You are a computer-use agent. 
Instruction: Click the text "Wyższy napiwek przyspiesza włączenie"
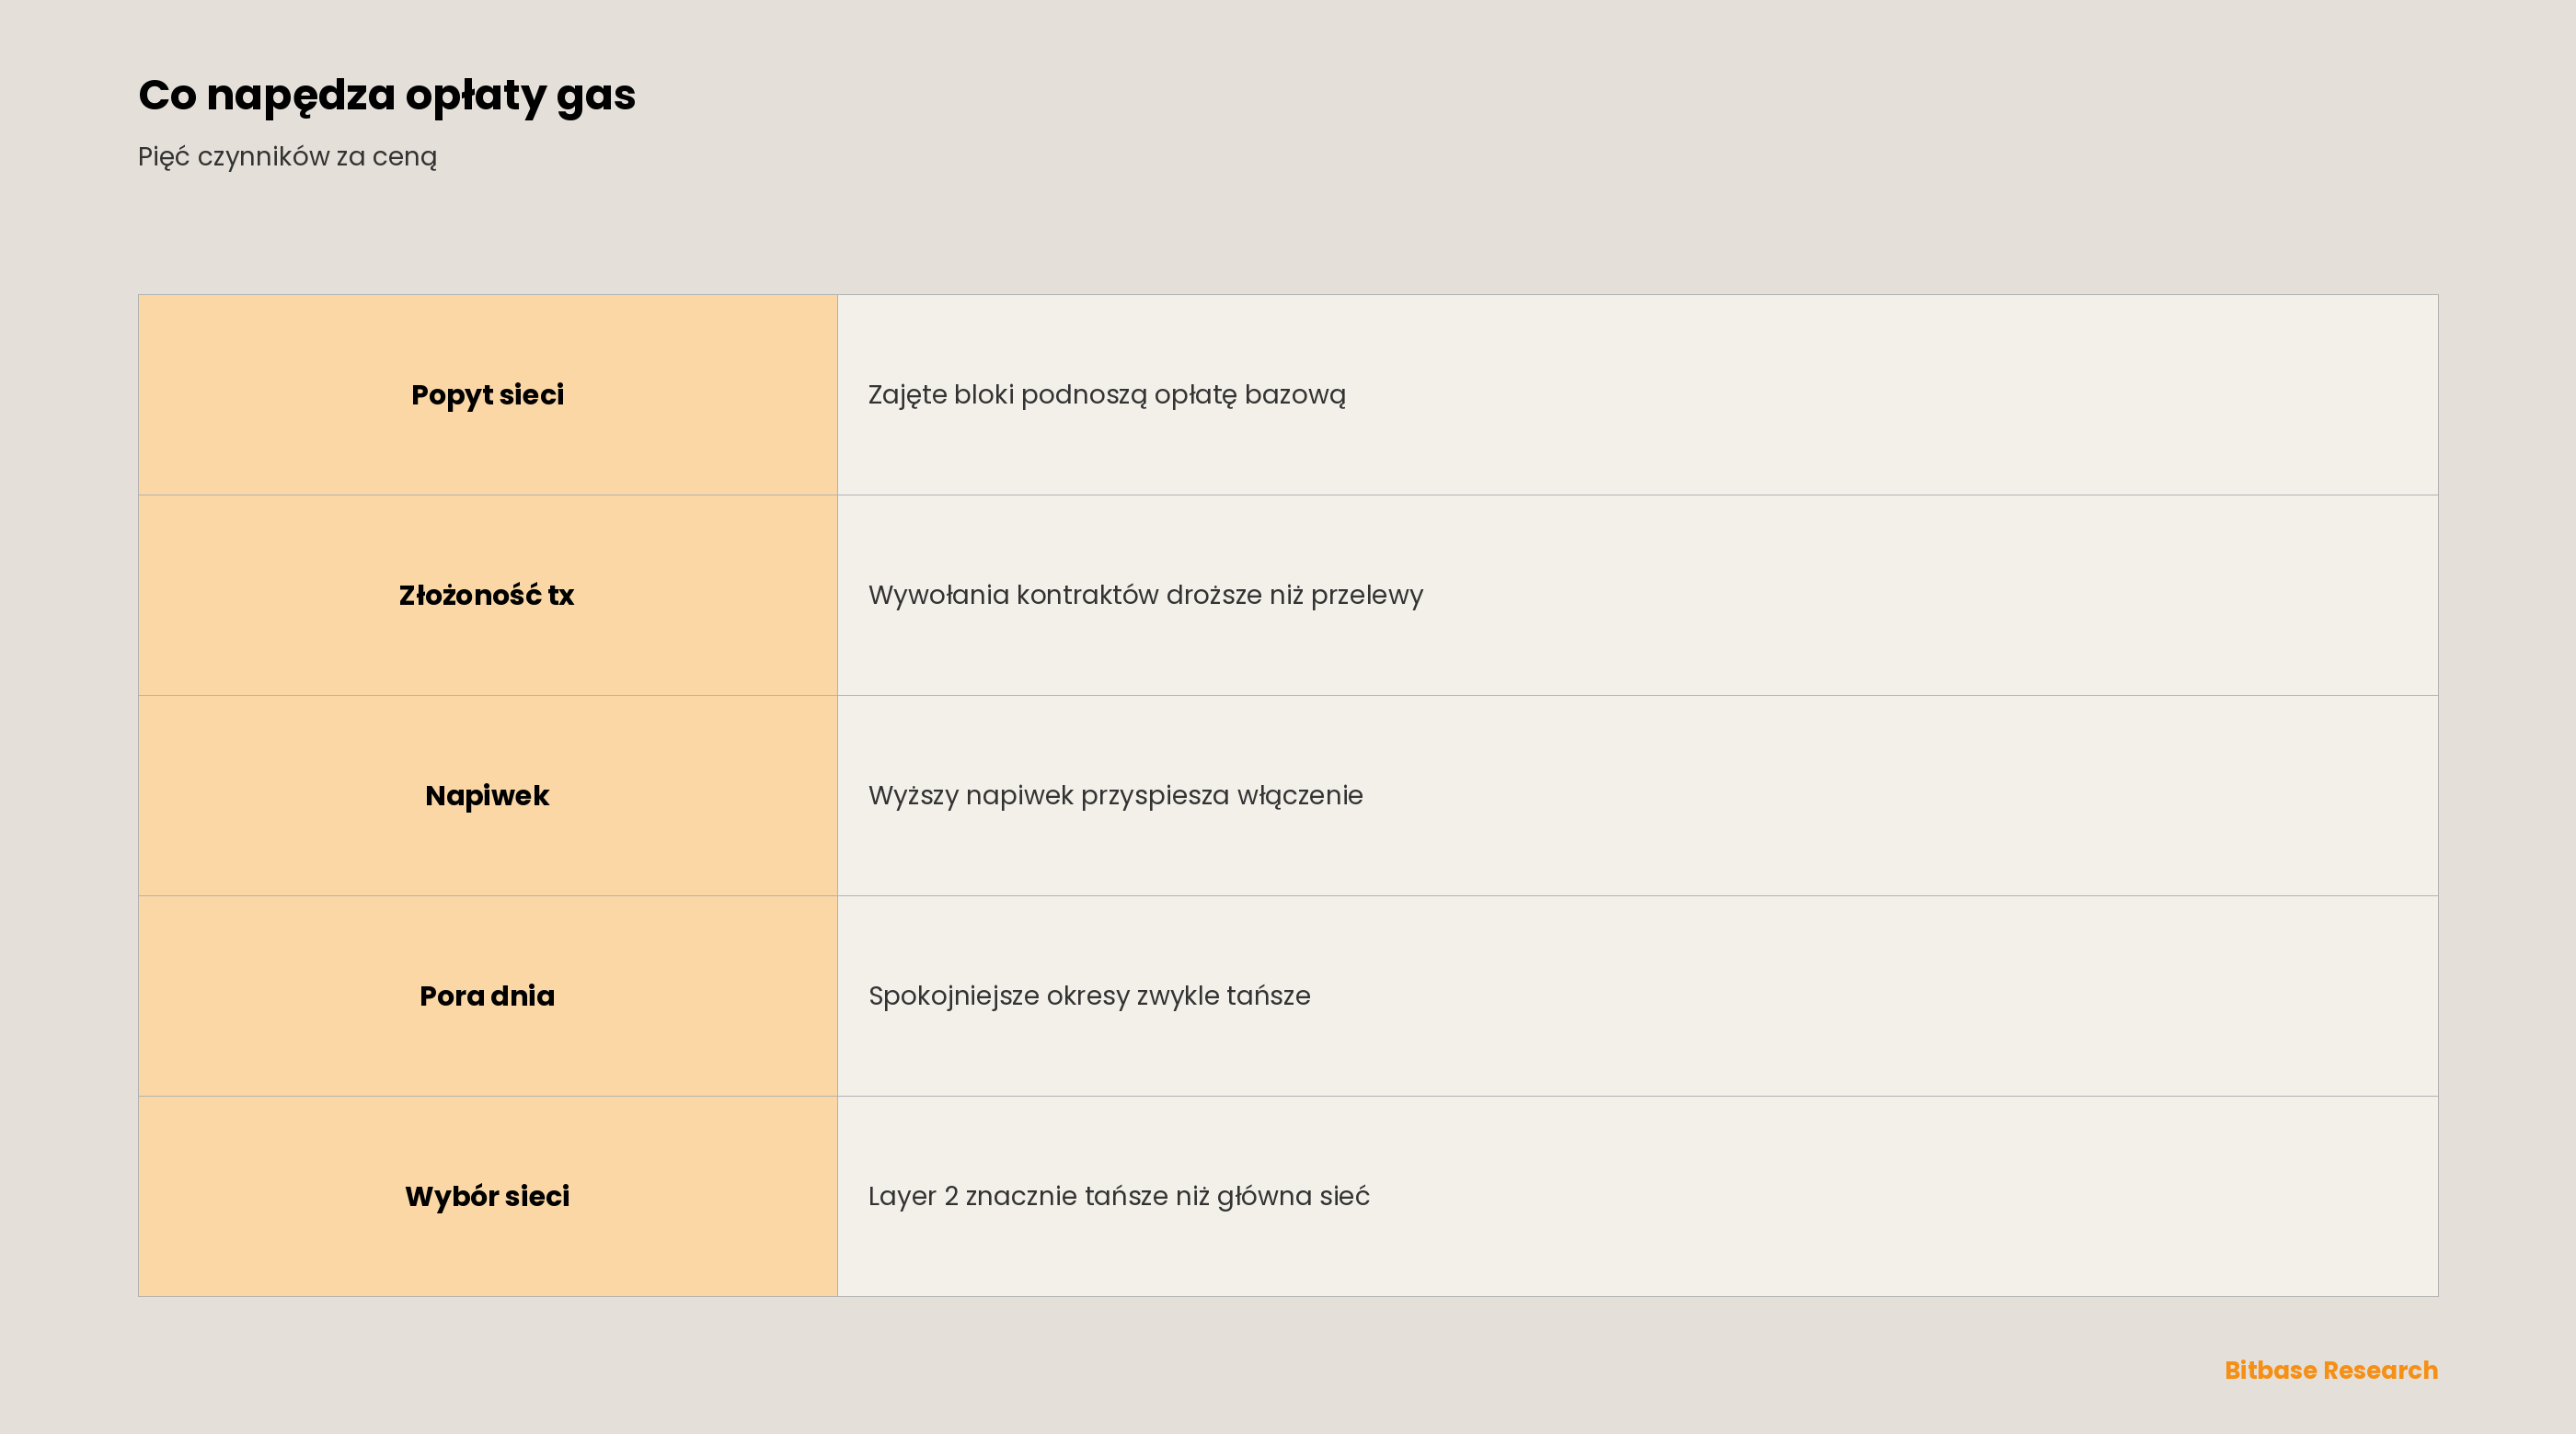tap(1115, 796)
